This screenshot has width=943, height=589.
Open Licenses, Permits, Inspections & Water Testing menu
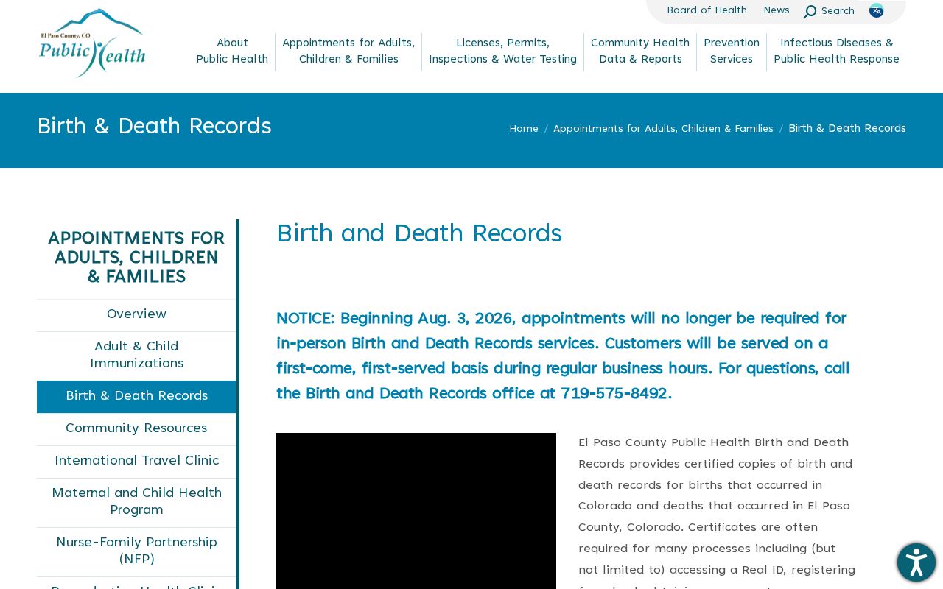click(503, 51)
